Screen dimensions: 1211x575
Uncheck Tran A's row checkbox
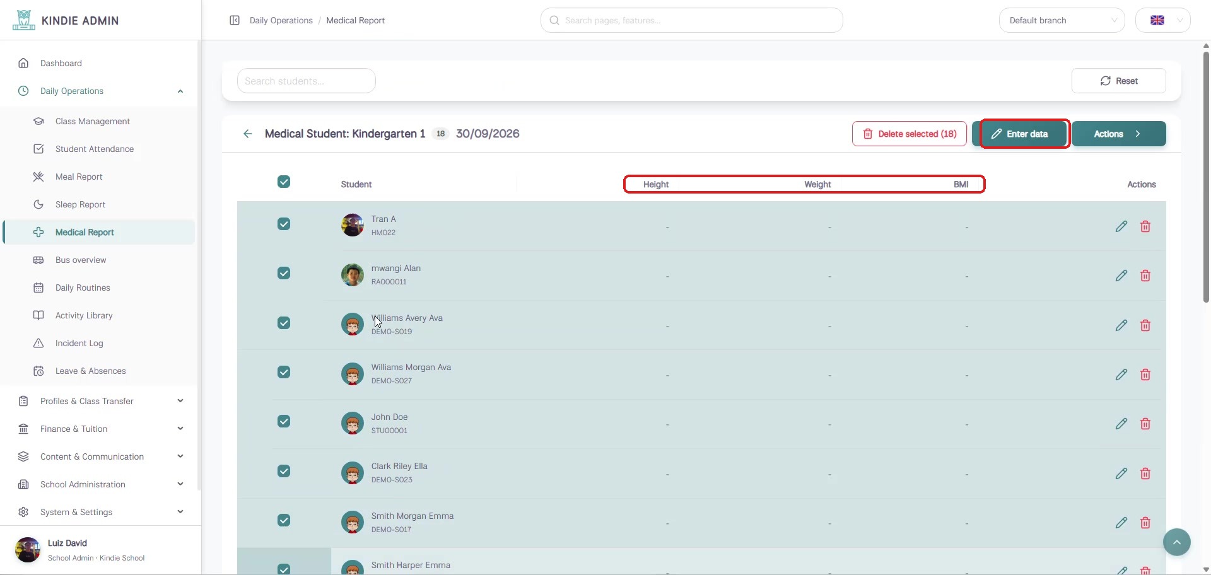point(284,224)
